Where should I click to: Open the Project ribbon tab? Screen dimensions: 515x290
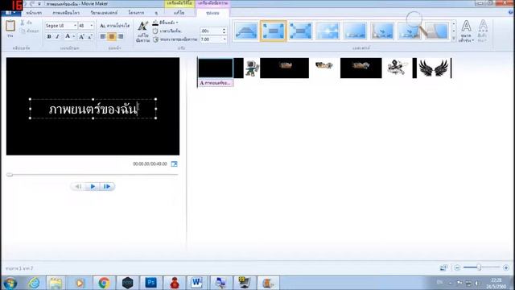click(136, 13)
